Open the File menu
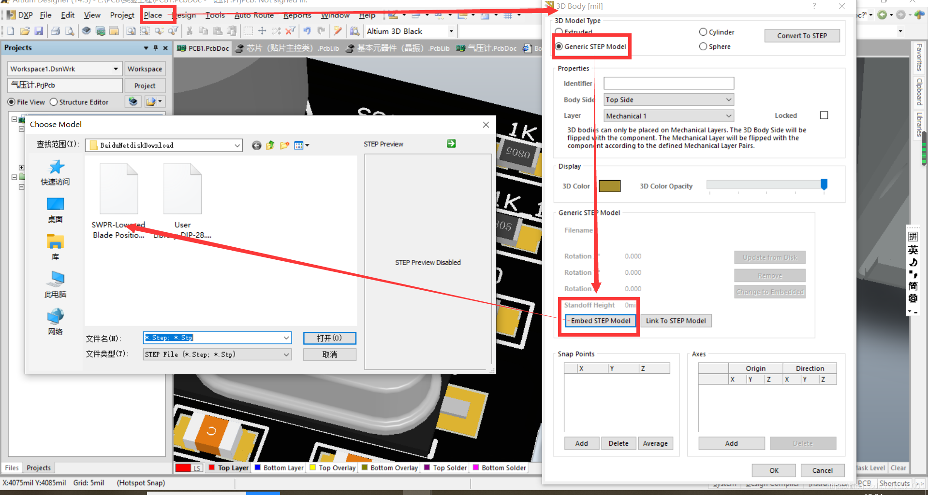Screen dimensions: 928x495 45,15
